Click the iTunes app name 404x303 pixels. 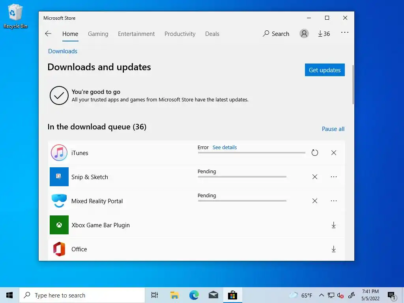coord(80,153)
